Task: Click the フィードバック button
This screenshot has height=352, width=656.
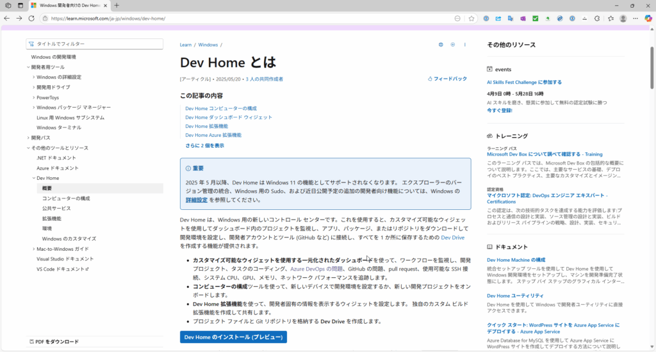Action: 447,79
